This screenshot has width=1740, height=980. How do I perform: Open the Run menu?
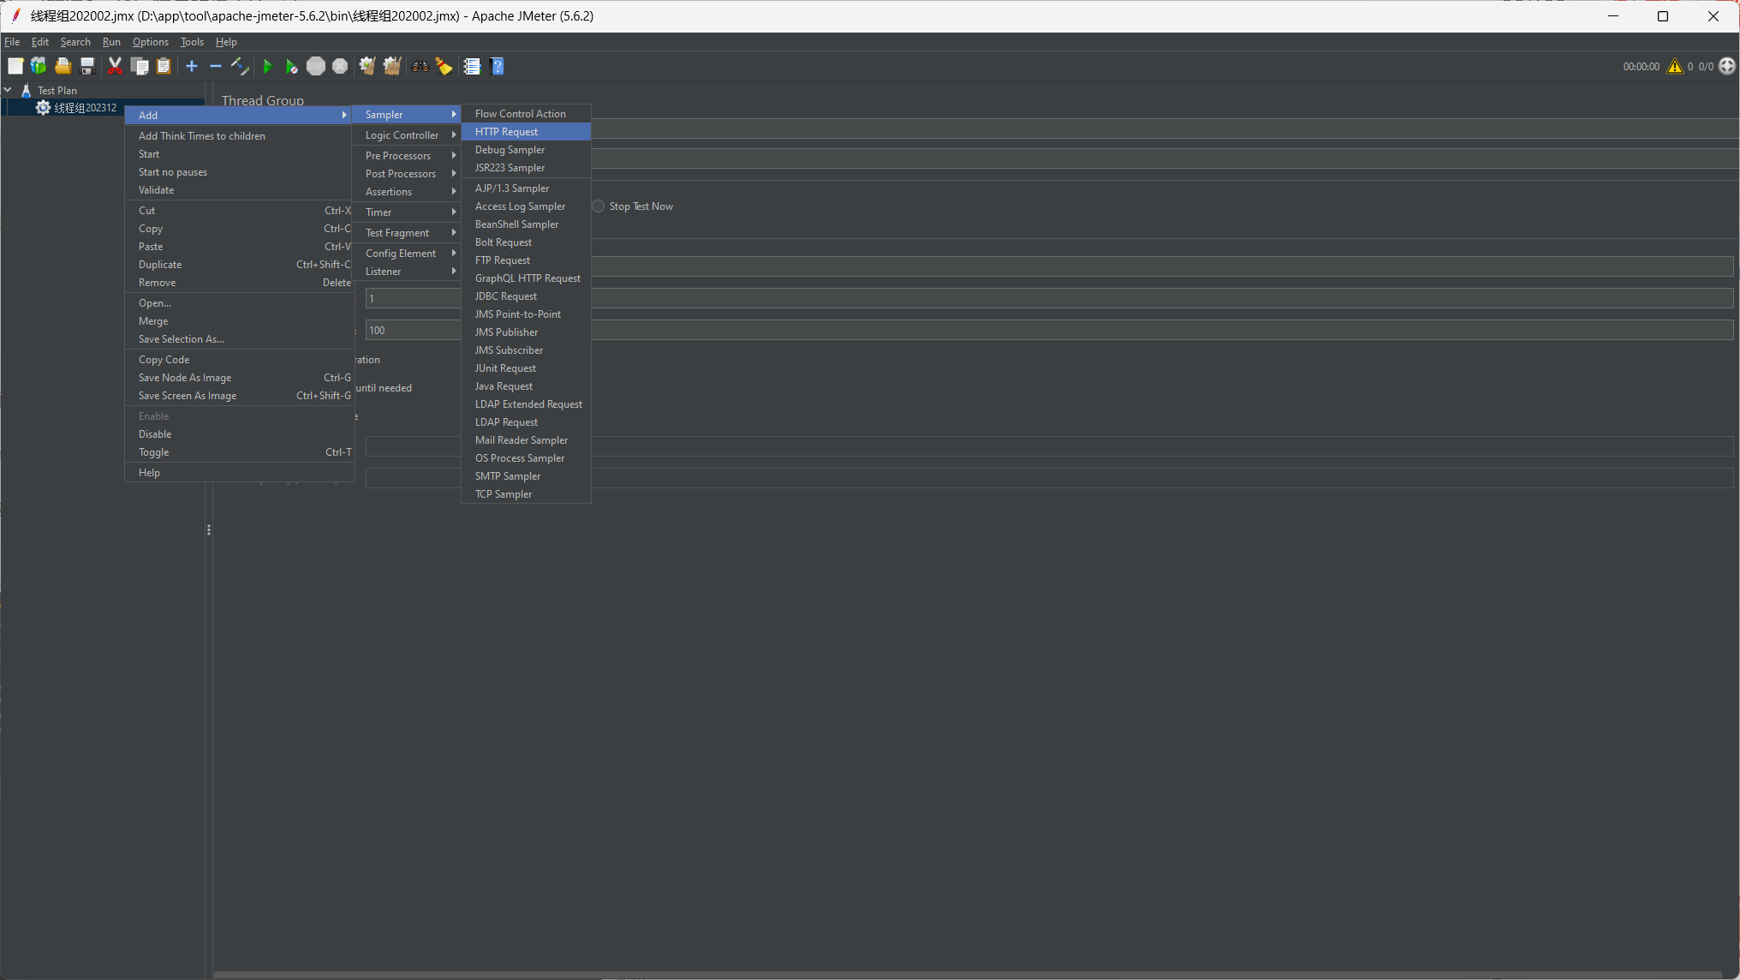point(111,41)
